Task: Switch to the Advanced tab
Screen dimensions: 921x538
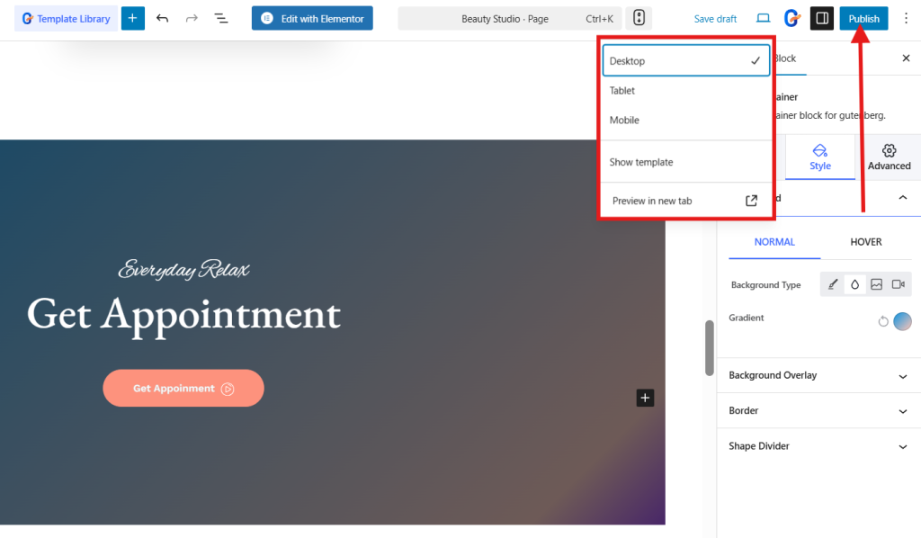Action: click(x=889, y=157)
